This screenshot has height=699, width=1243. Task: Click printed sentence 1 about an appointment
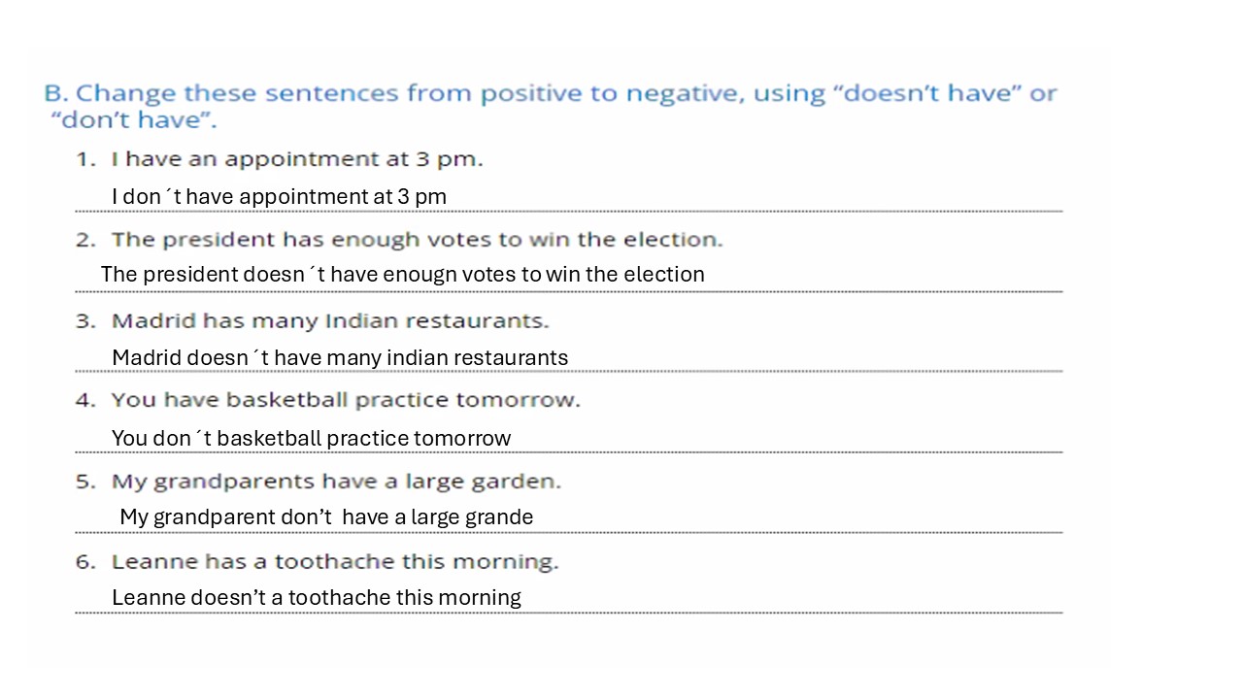(x=296, y=159)
